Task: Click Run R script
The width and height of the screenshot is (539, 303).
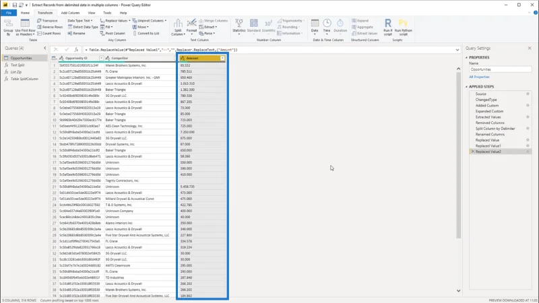Action: tap(388, 28)
